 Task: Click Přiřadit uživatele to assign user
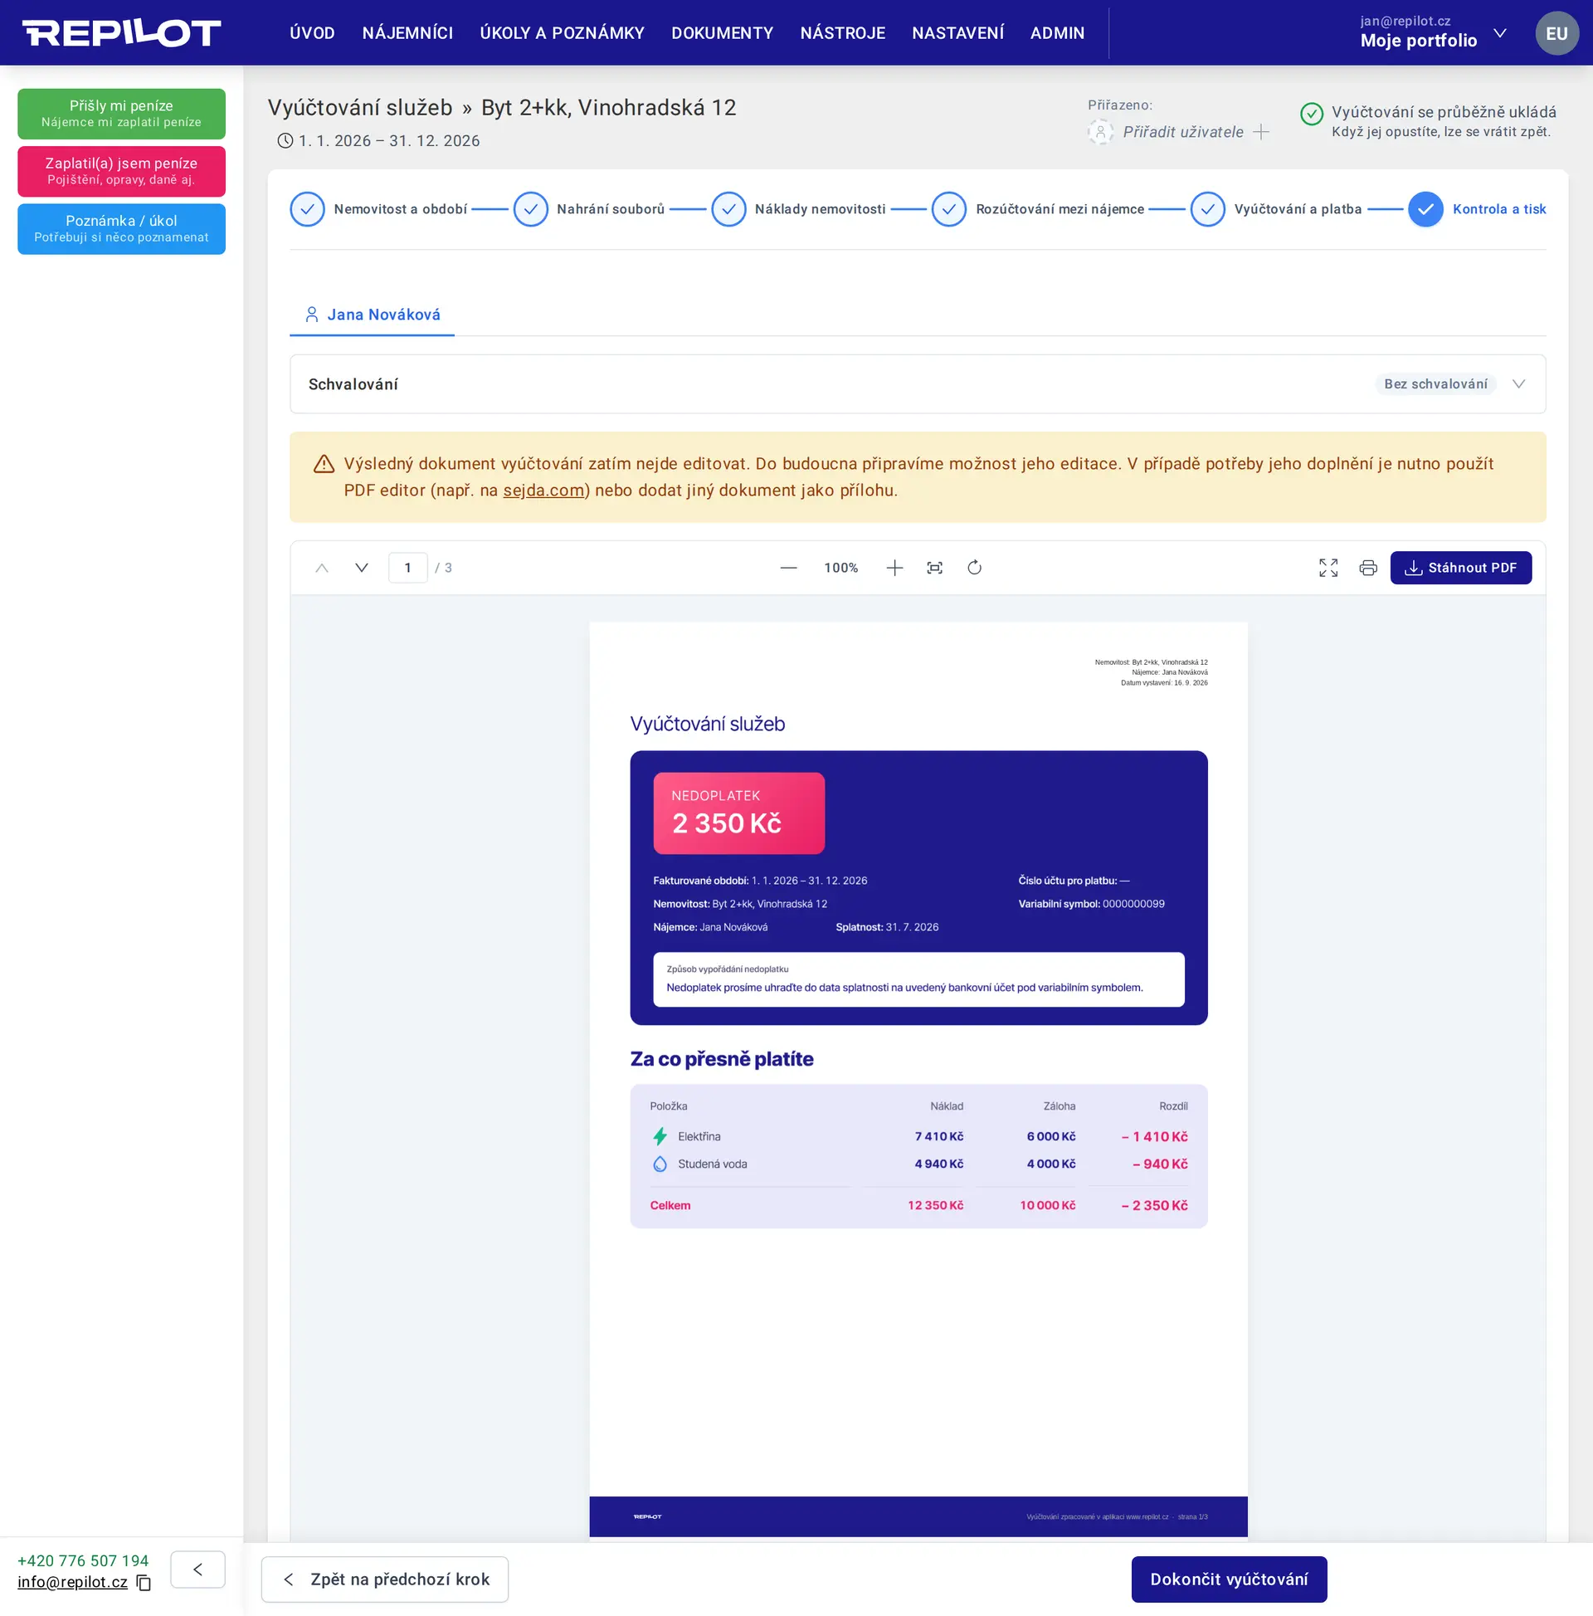pos(1182,132)
